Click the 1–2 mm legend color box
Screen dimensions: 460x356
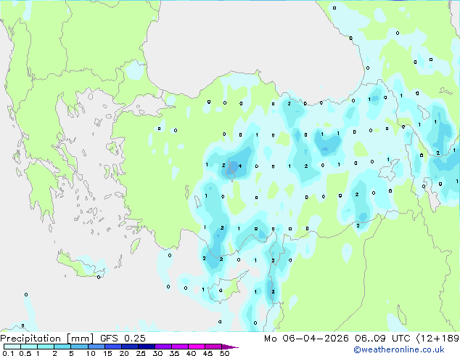click(x=46, y=347)
